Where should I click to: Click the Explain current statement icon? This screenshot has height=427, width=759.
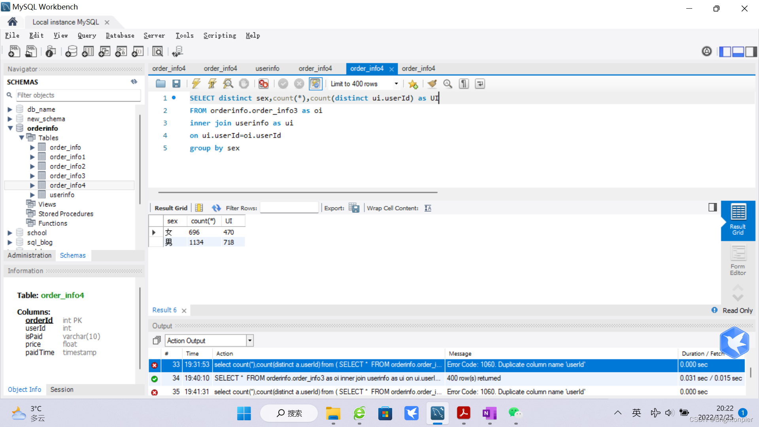228,83
